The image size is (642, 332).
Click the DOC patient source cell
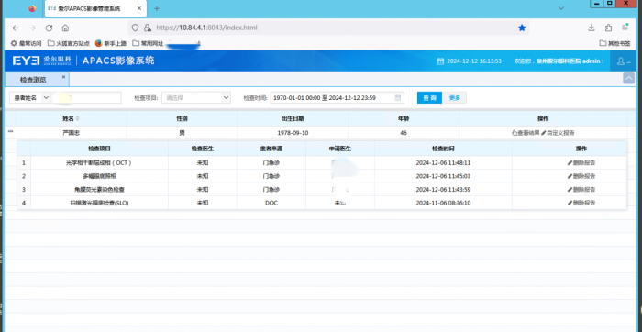(x=271, y=203)
